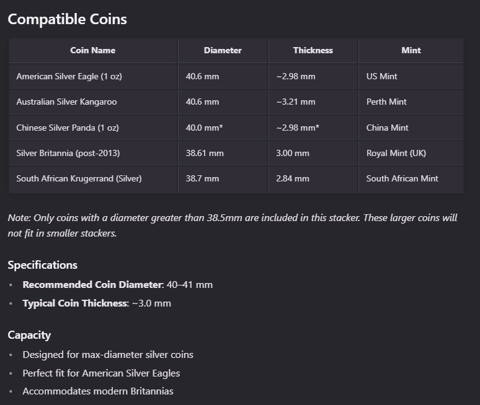Image resolution: width=480 pixels, height=405 pixels.
Task: Click the Coin Name column header
Action: [x=93, y=51]
